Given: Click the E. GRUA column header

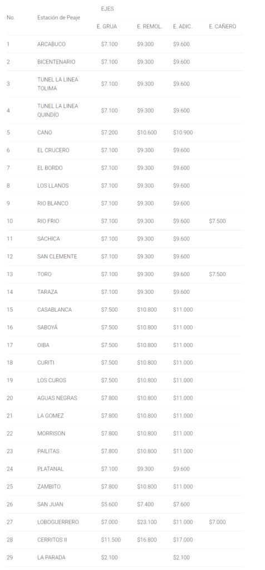Looking at the screenshot, I should [x=107, y=27].
